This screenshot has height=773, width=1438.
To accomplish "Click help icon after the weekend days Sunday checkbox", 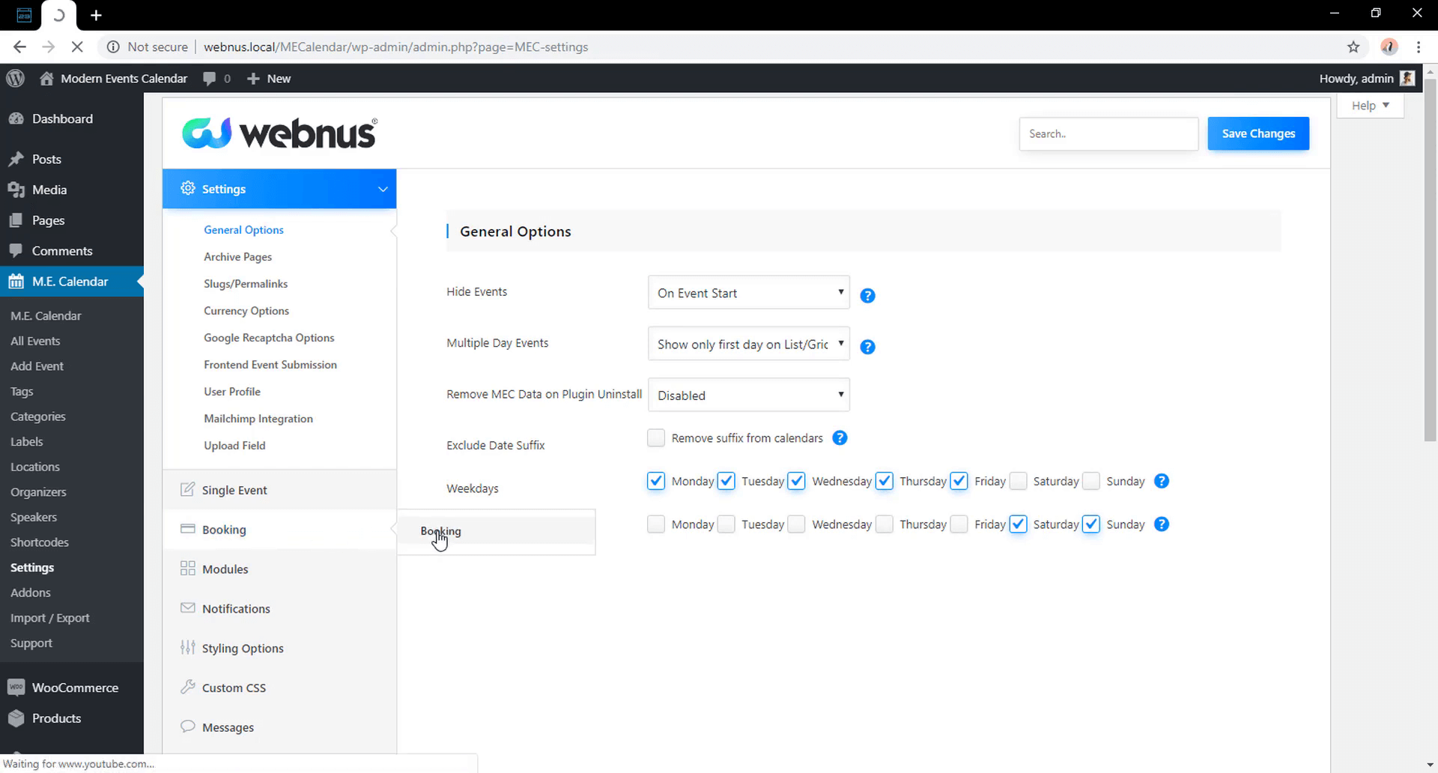I will 1162,524.
